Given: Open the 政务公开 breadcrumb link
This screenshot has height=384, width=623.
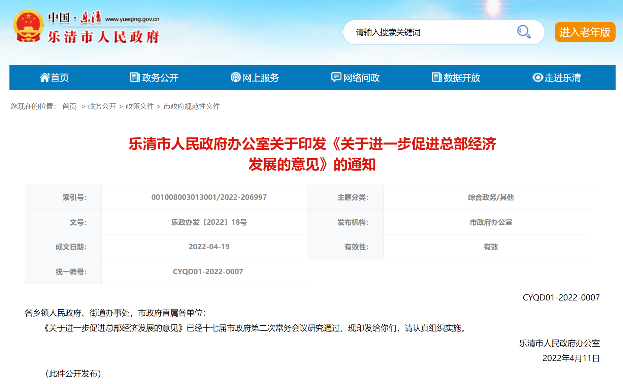Looking at the screenshot, I should point(102,106).
